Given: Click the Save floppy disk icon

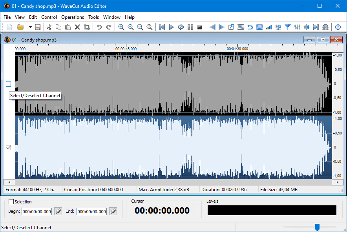Looking at the screenshot, I should tap(38, 27).
